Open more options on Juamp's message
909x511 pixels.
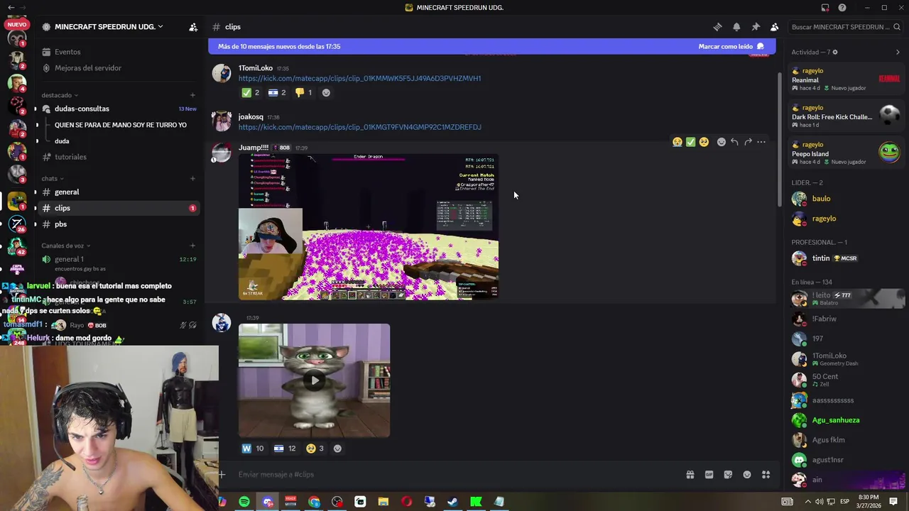(x=761, y=142)
